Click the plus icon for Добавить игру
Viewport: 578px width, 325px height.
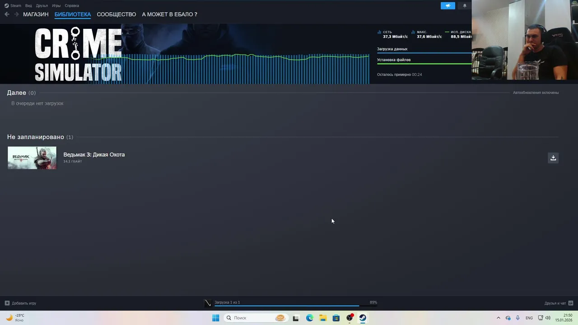point(7,303)
